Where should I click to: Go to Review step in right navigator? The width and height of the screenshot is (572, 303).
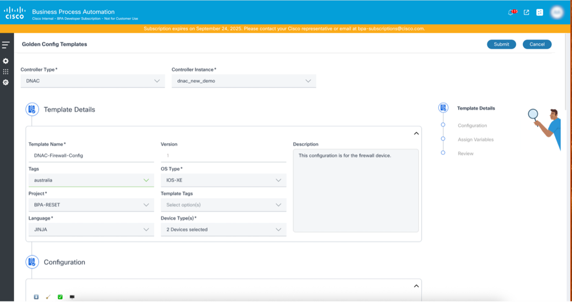point(466,153)
